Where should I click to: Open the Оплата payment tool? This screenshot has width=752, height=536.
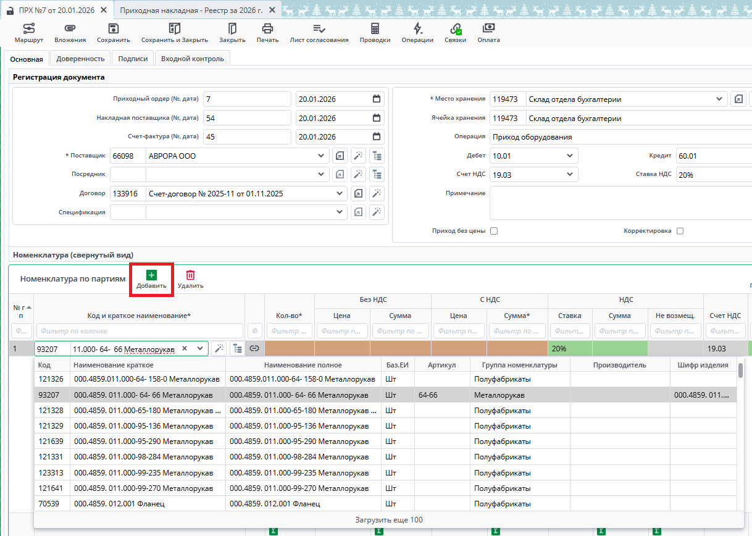pyautogui.click(x=488, y=33)
